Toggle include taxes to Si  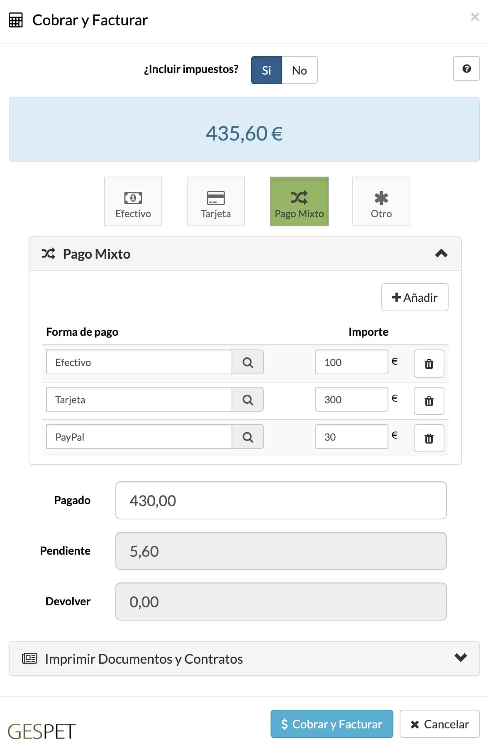tap(266, 70)
